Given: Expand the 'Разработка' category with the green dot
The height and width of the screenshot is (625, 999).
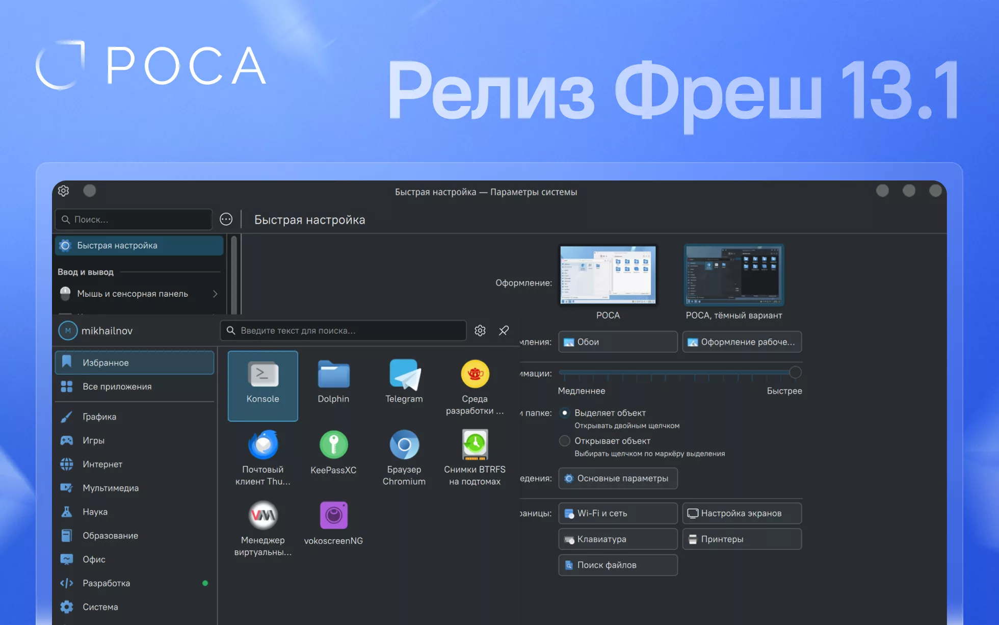Looking at the screenshot, I should pyautogui.click(x=106, y=583).
